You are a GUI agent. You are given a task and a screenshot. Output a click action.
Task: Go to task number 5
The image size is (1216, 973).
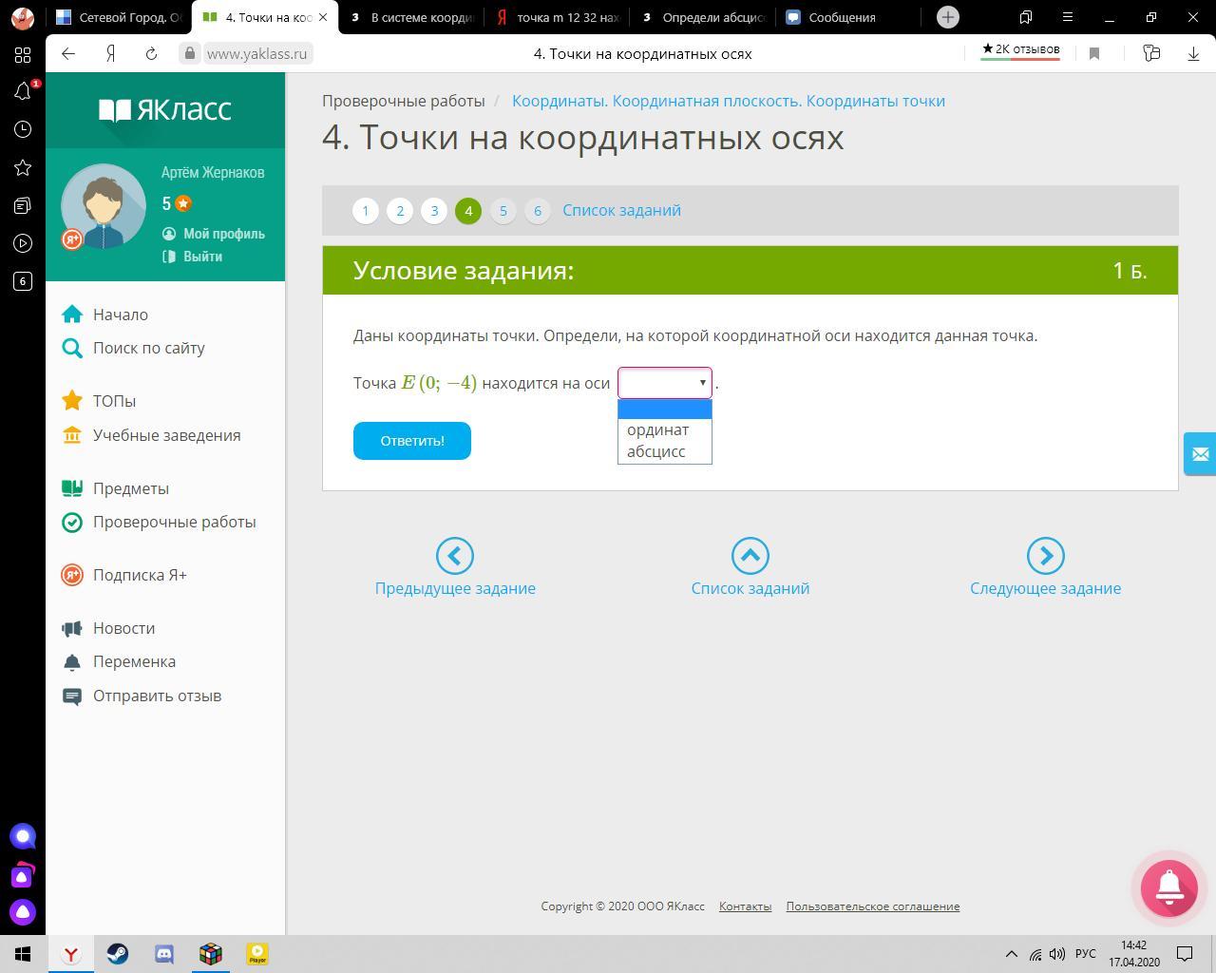pos(503,211)
